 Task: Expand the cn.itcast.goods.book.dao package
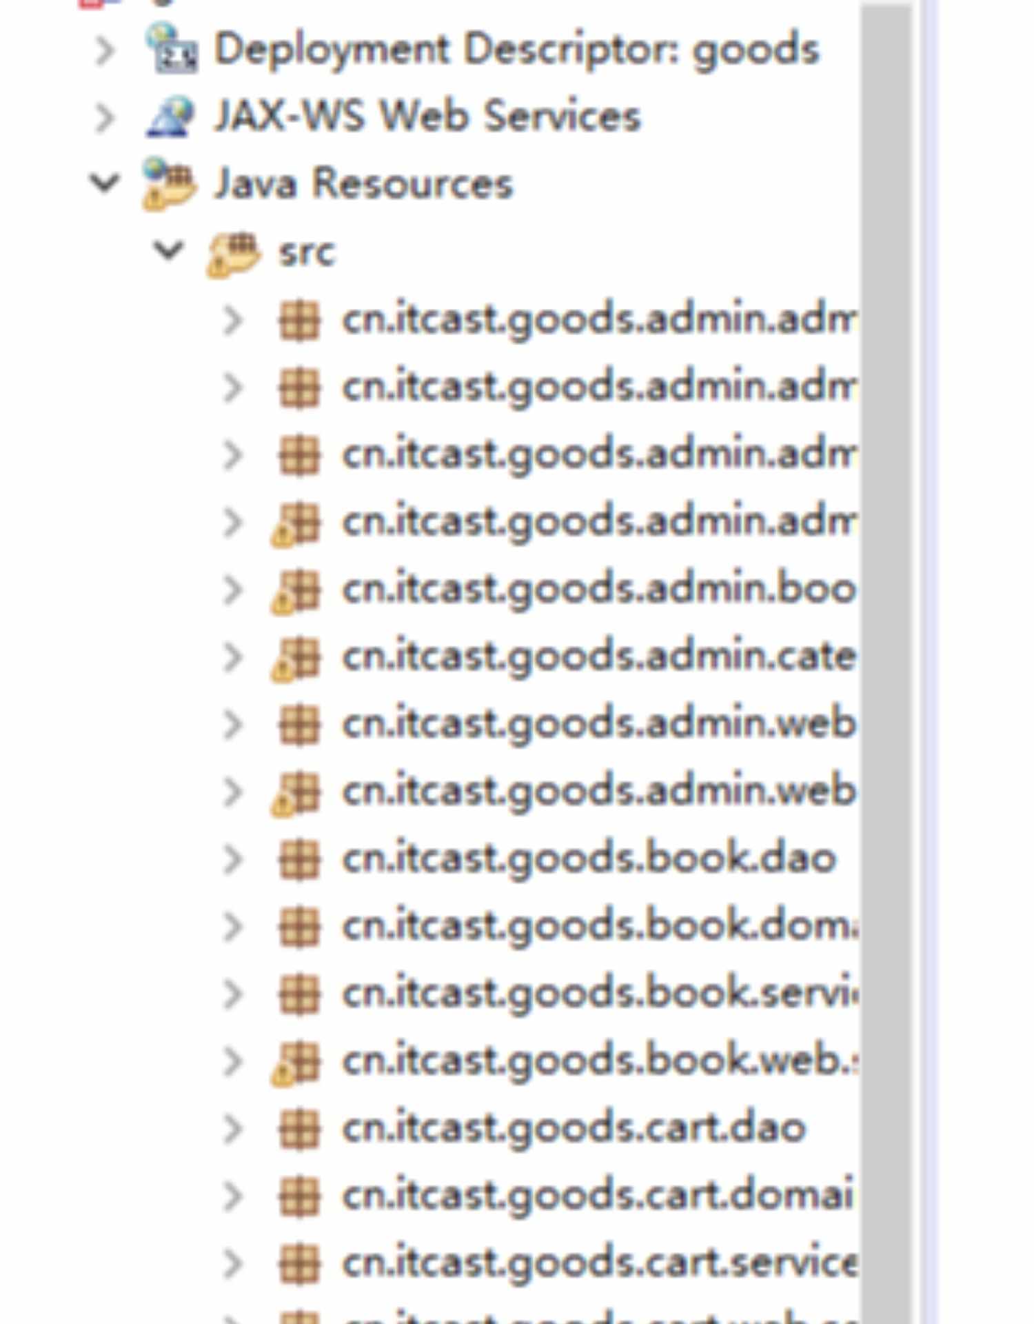[x=233, y=860]
